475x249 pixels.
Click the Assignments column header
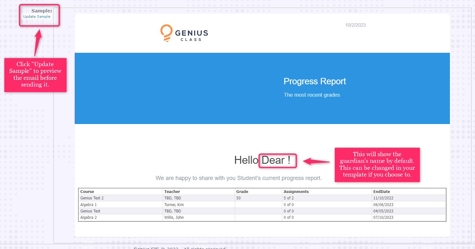click(x=296, y=192)
